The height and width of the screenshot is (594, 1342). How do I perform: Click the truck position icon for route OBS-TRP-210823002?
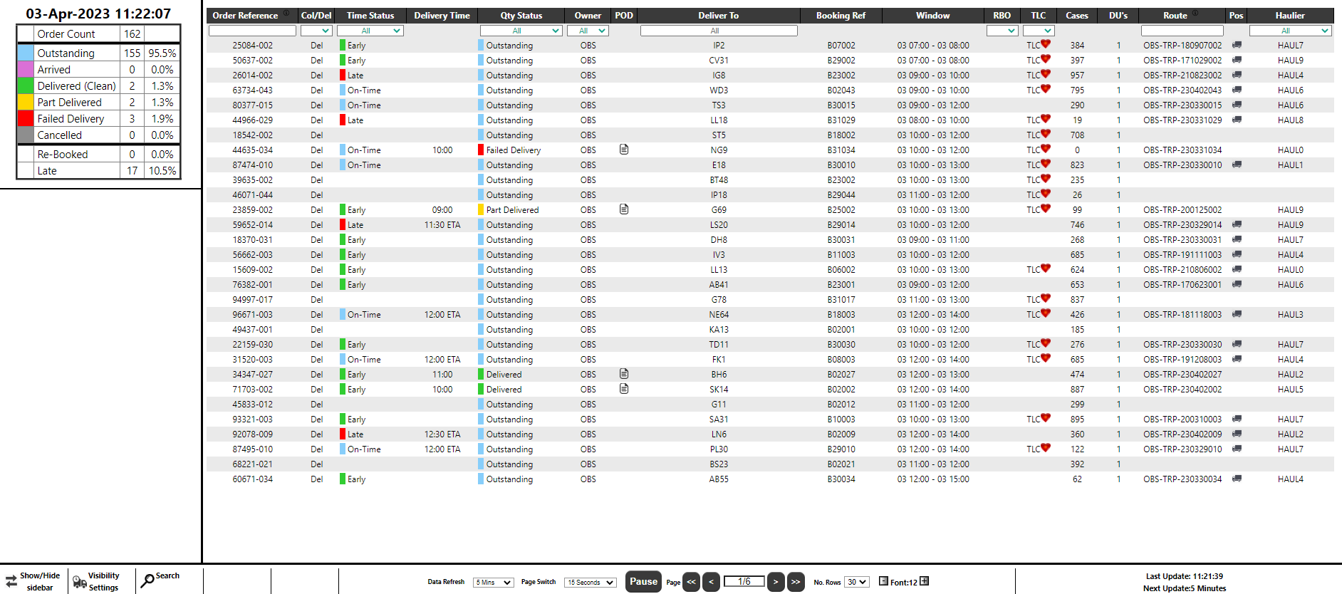point(1237,75)
